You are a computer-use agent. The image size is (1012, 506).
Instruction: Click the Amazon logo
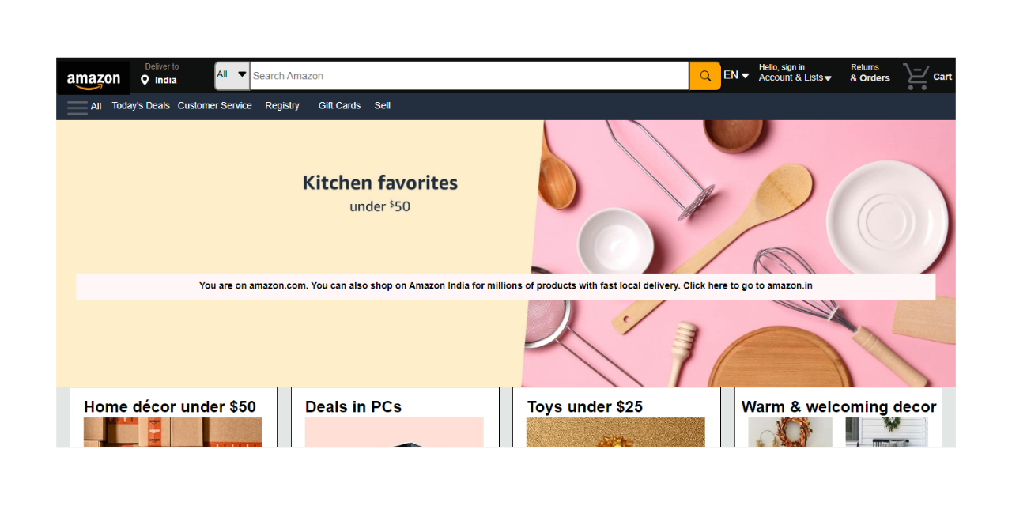coord(93,79)
